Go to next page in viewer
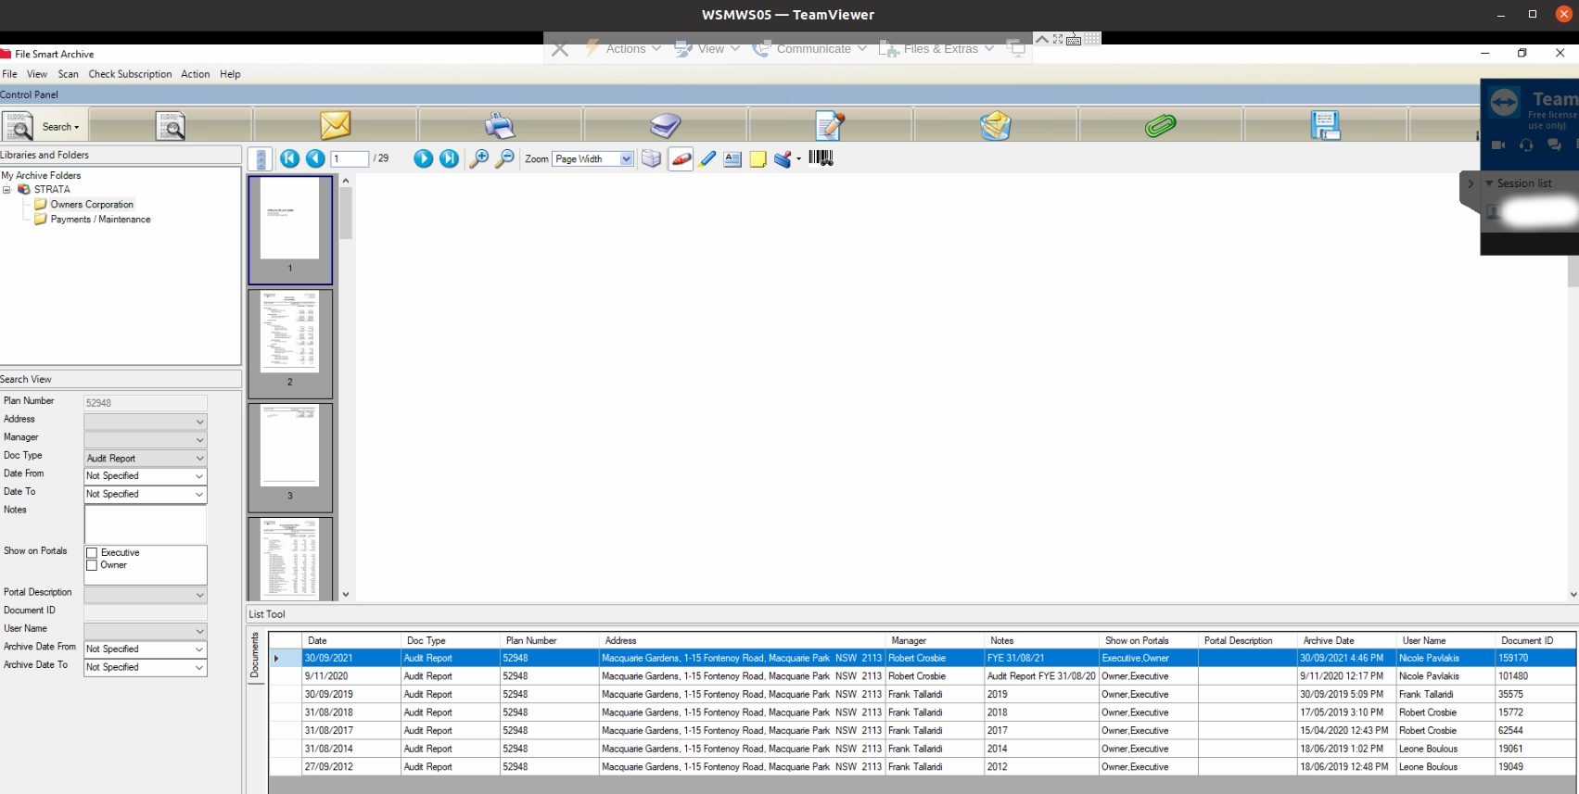Viewport: 1579px width, 794px height. (x=423, y=158)
